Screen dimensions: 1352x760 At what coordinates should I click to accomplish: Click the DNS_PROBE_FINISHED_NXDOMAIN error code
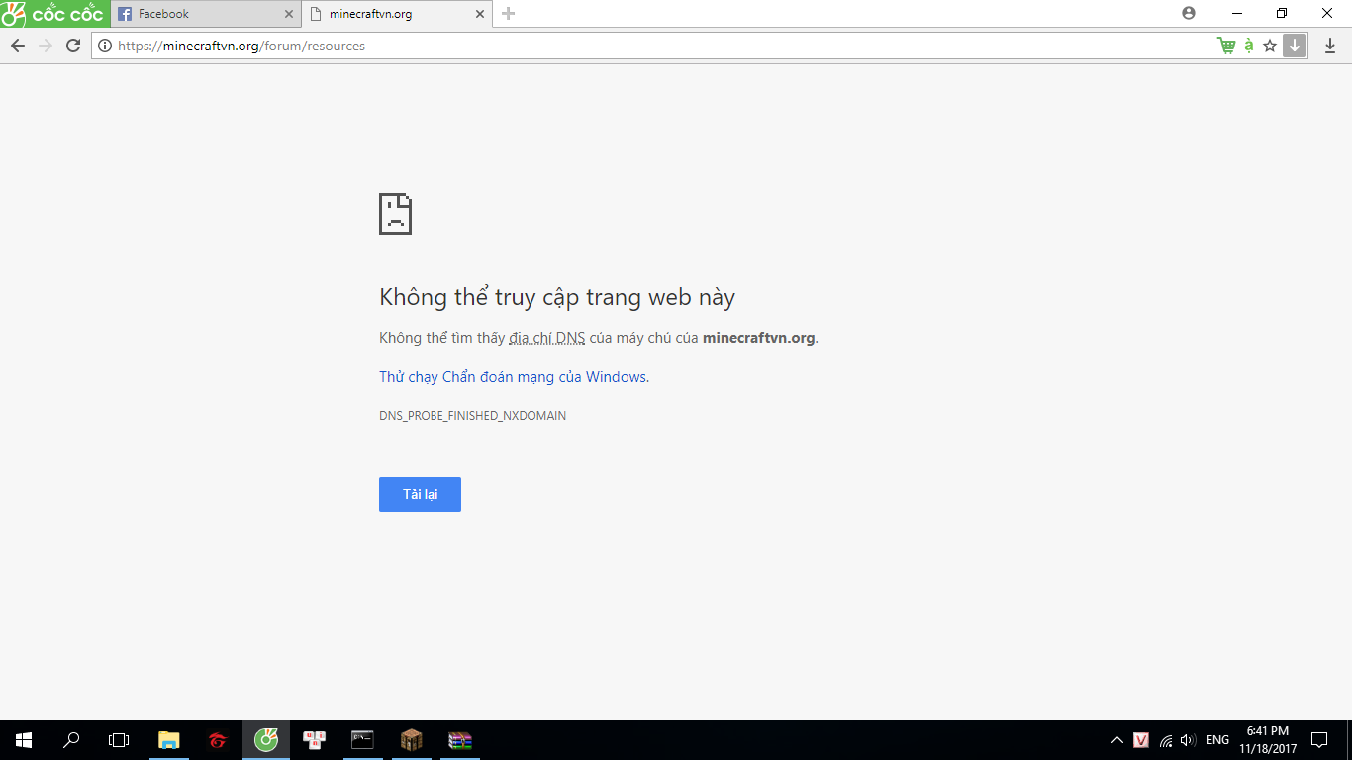coord(472,416)
